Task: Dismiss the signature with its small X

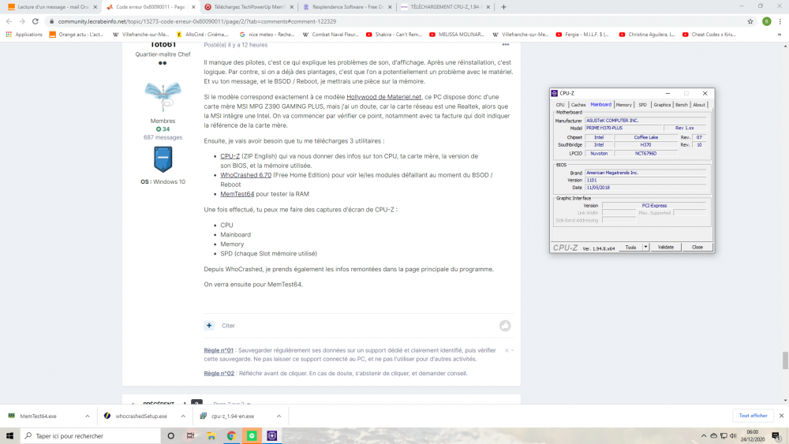Action: point(507,350)
